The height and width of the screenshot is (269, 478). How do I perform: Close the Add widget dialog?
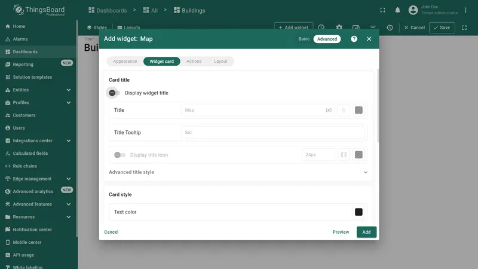point(369,39)
